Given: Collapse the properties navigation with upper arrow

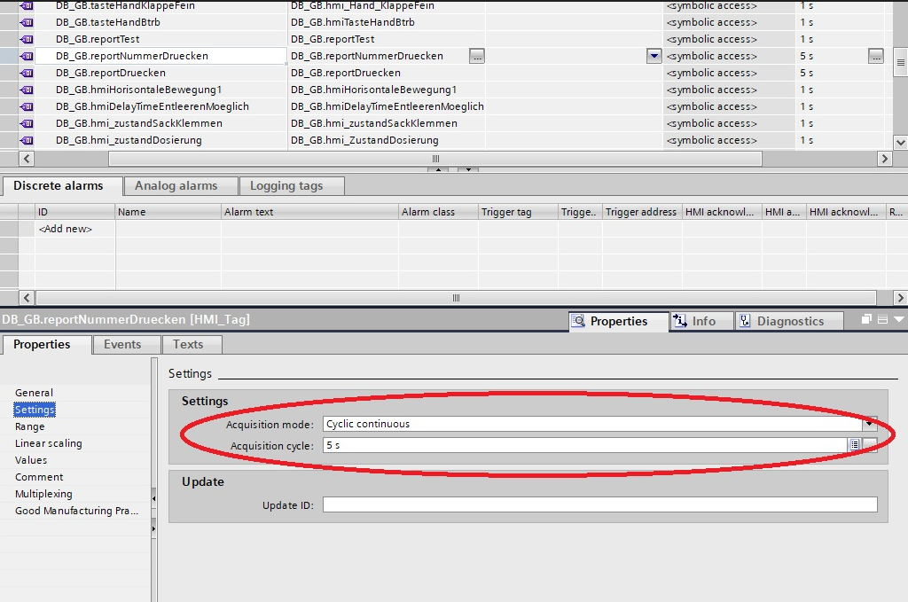Looking at the screenshot, I should (153, 498).
